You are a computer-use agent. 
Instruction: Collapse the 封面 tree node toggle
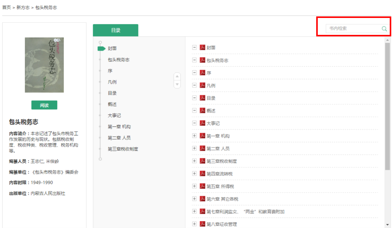[194, 47]
